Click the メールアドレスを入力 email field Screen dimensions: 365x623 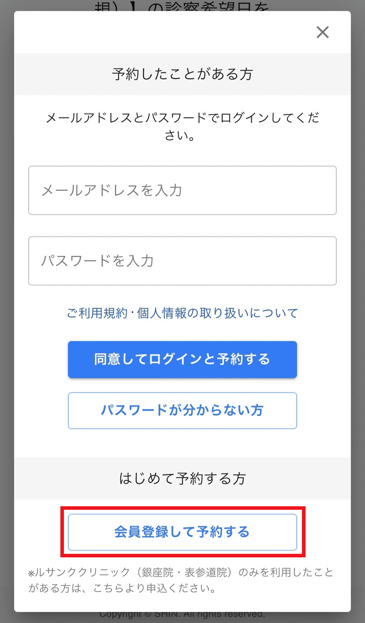[x=182, y=190]
